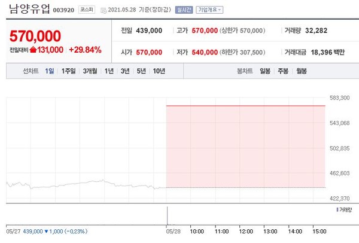Click the red upper-limit line on chart

(245, 105)
